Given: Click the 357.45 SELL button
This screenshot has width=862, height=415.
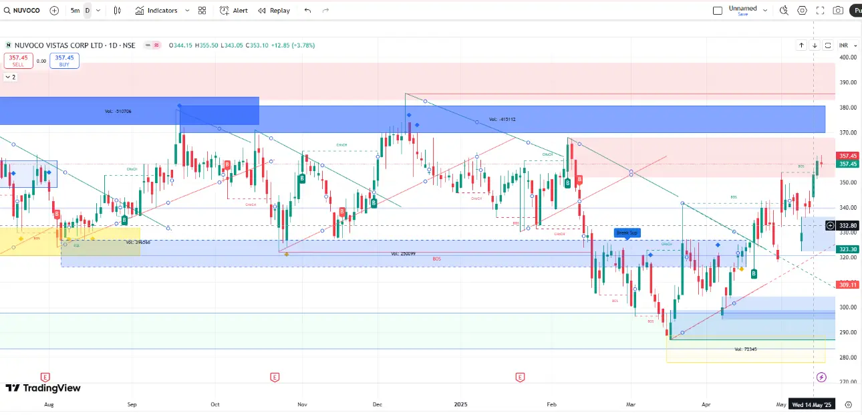Looking at the screenshot, I should coord(19,61).
